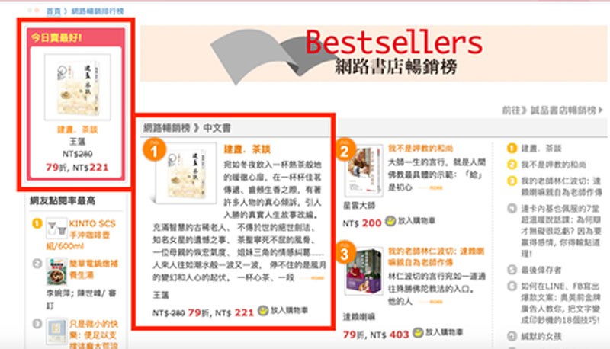
Task: Open the 今日賣最好 featured book cover
Action: click(78, 87)
